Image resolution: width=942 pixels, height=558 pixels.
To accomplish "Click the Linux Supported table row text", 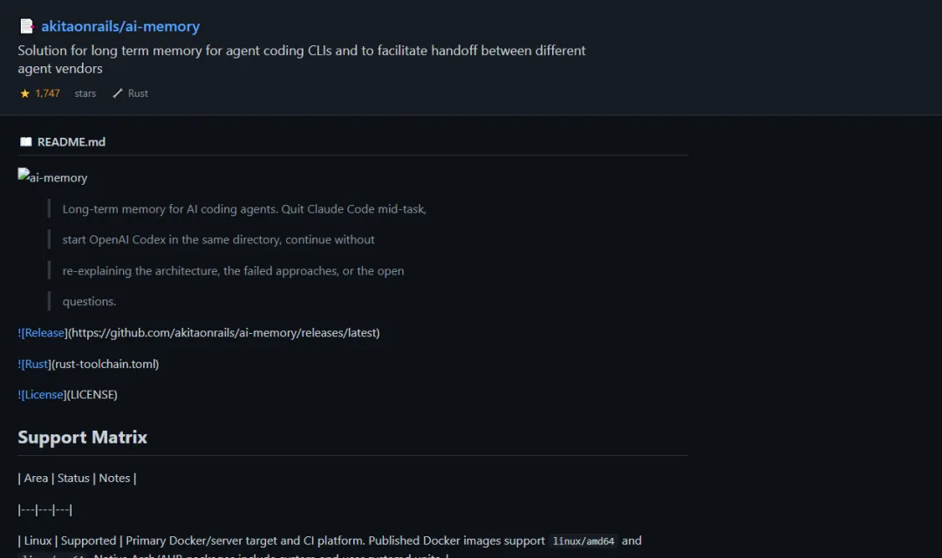I will coord(330,541).
